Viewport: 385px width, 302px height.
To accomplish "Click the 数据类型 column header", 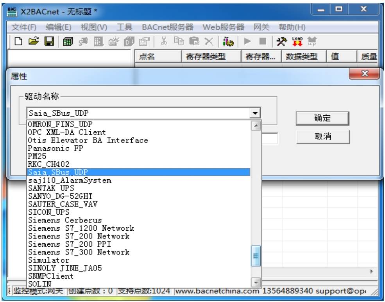I will point(304,57).
